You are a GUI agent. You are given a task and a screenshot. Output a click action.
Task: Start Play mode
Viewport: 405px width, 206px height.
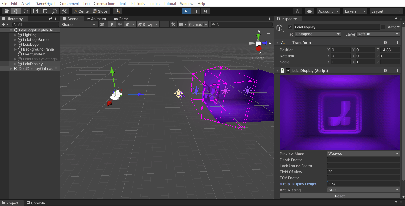(186, 11)
